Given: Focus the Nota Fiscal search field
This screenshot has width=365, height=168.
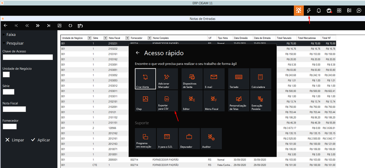Looking at the screenshot, I should click(14, 109).
